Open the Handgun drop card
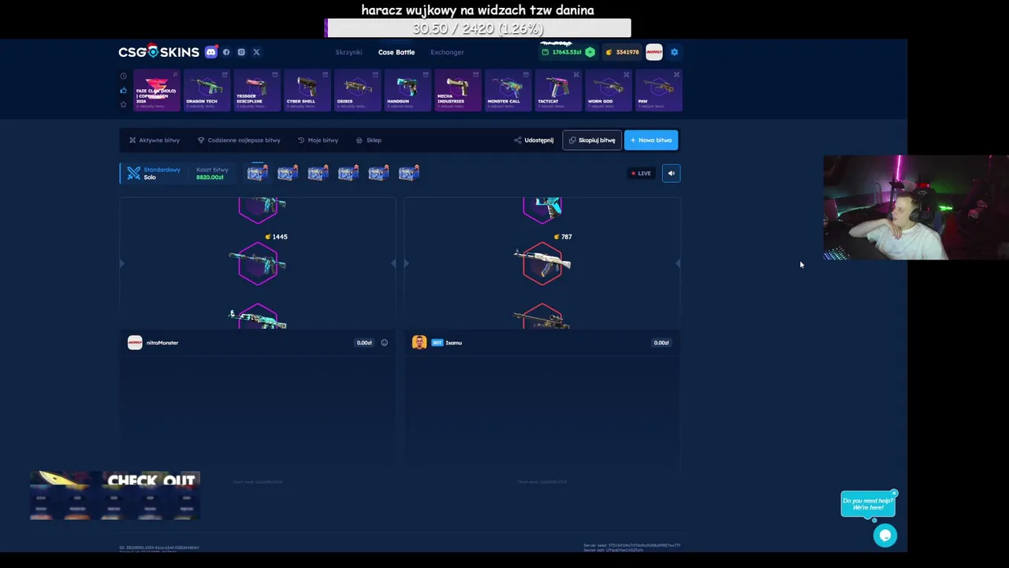The image size is (1009, 568). point(408,90)
